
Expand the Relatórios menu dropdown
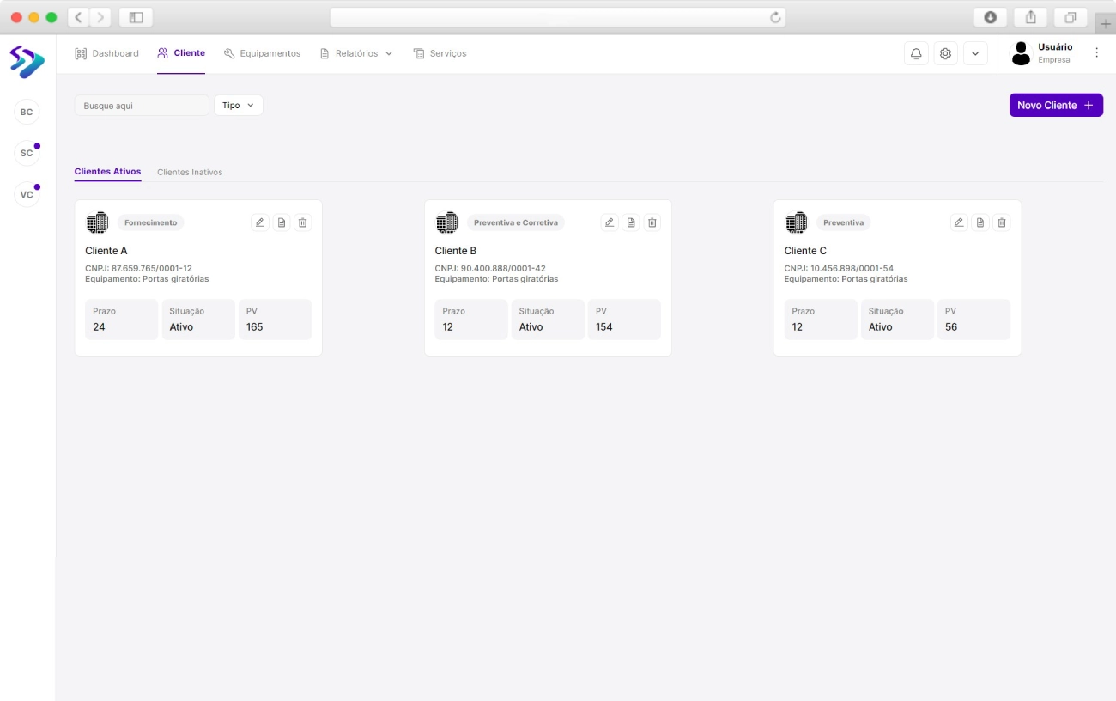point(356,53)
